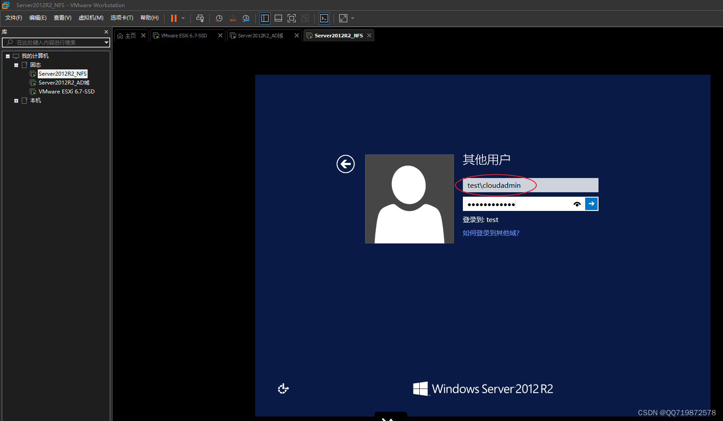
Task: Send Ctrl+Alt+Del to the virtual machine
Action: coord(200,18)
